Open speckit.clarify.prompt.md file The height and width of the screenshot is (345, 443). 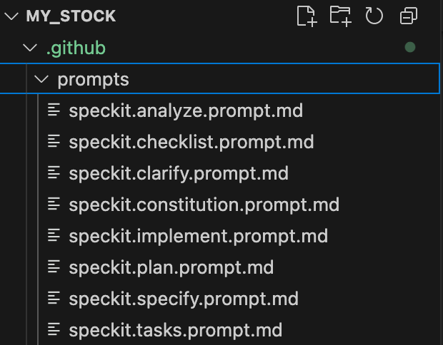178,173
